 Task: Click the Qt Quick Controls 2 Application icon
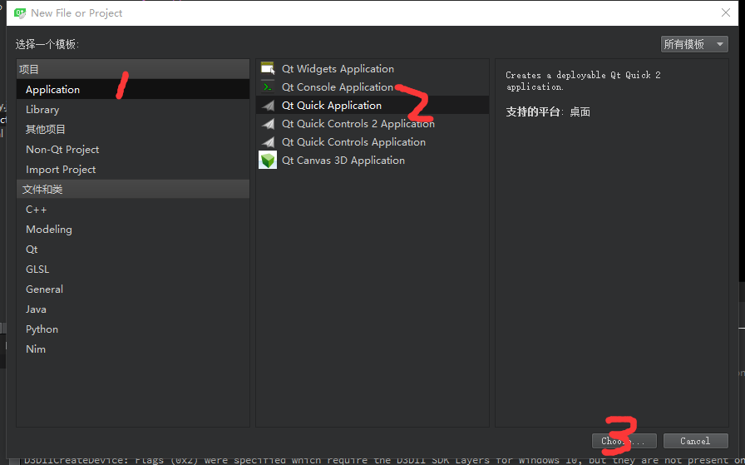coord(269,124)
